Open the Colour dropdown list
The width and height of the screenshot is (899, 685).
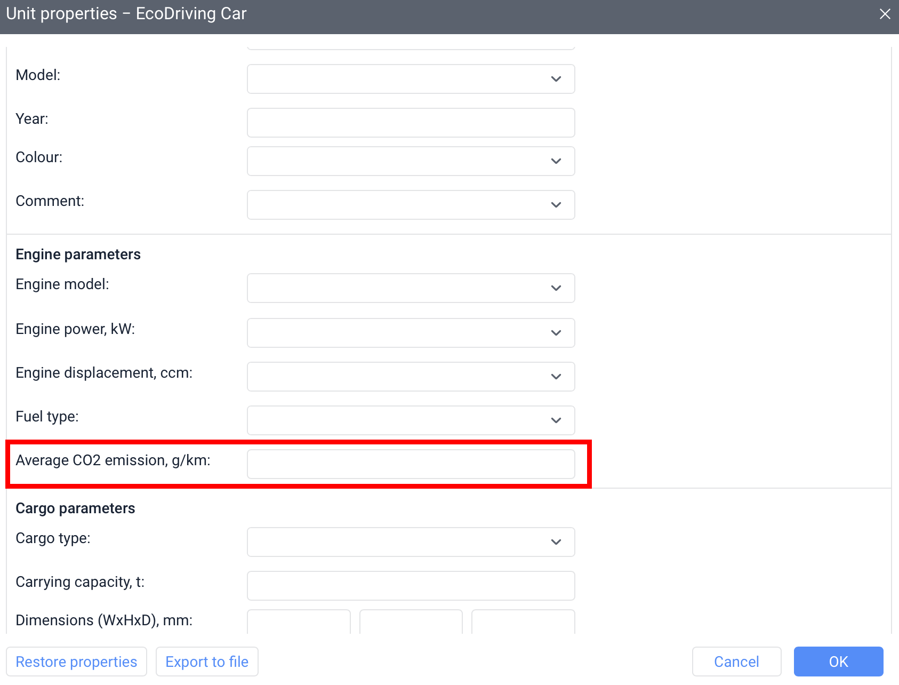click(411, 161)
